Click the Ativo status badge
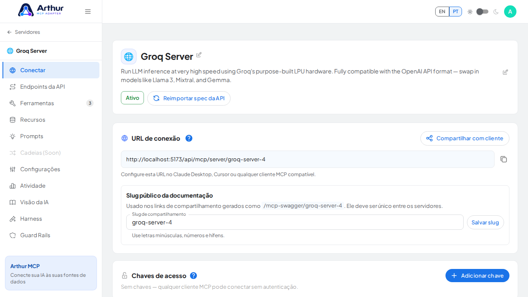The width and height of the screenshot is (528, 297). [x=132, y=98]
